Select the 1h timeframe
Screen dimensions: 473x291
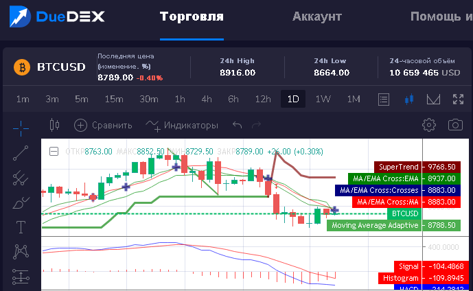(180, 99)
